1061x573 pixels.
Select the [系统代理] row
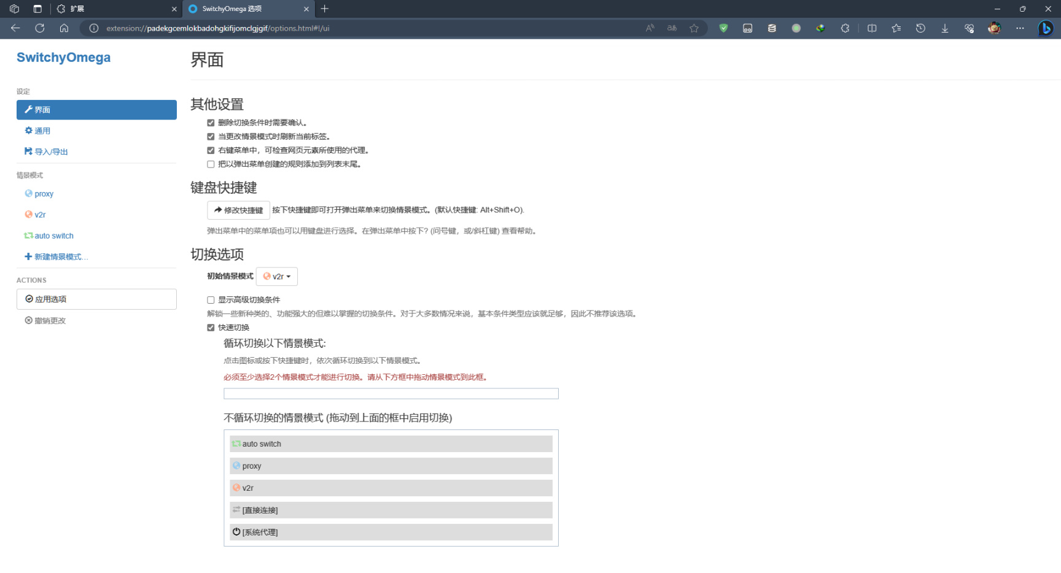[391, 533]
